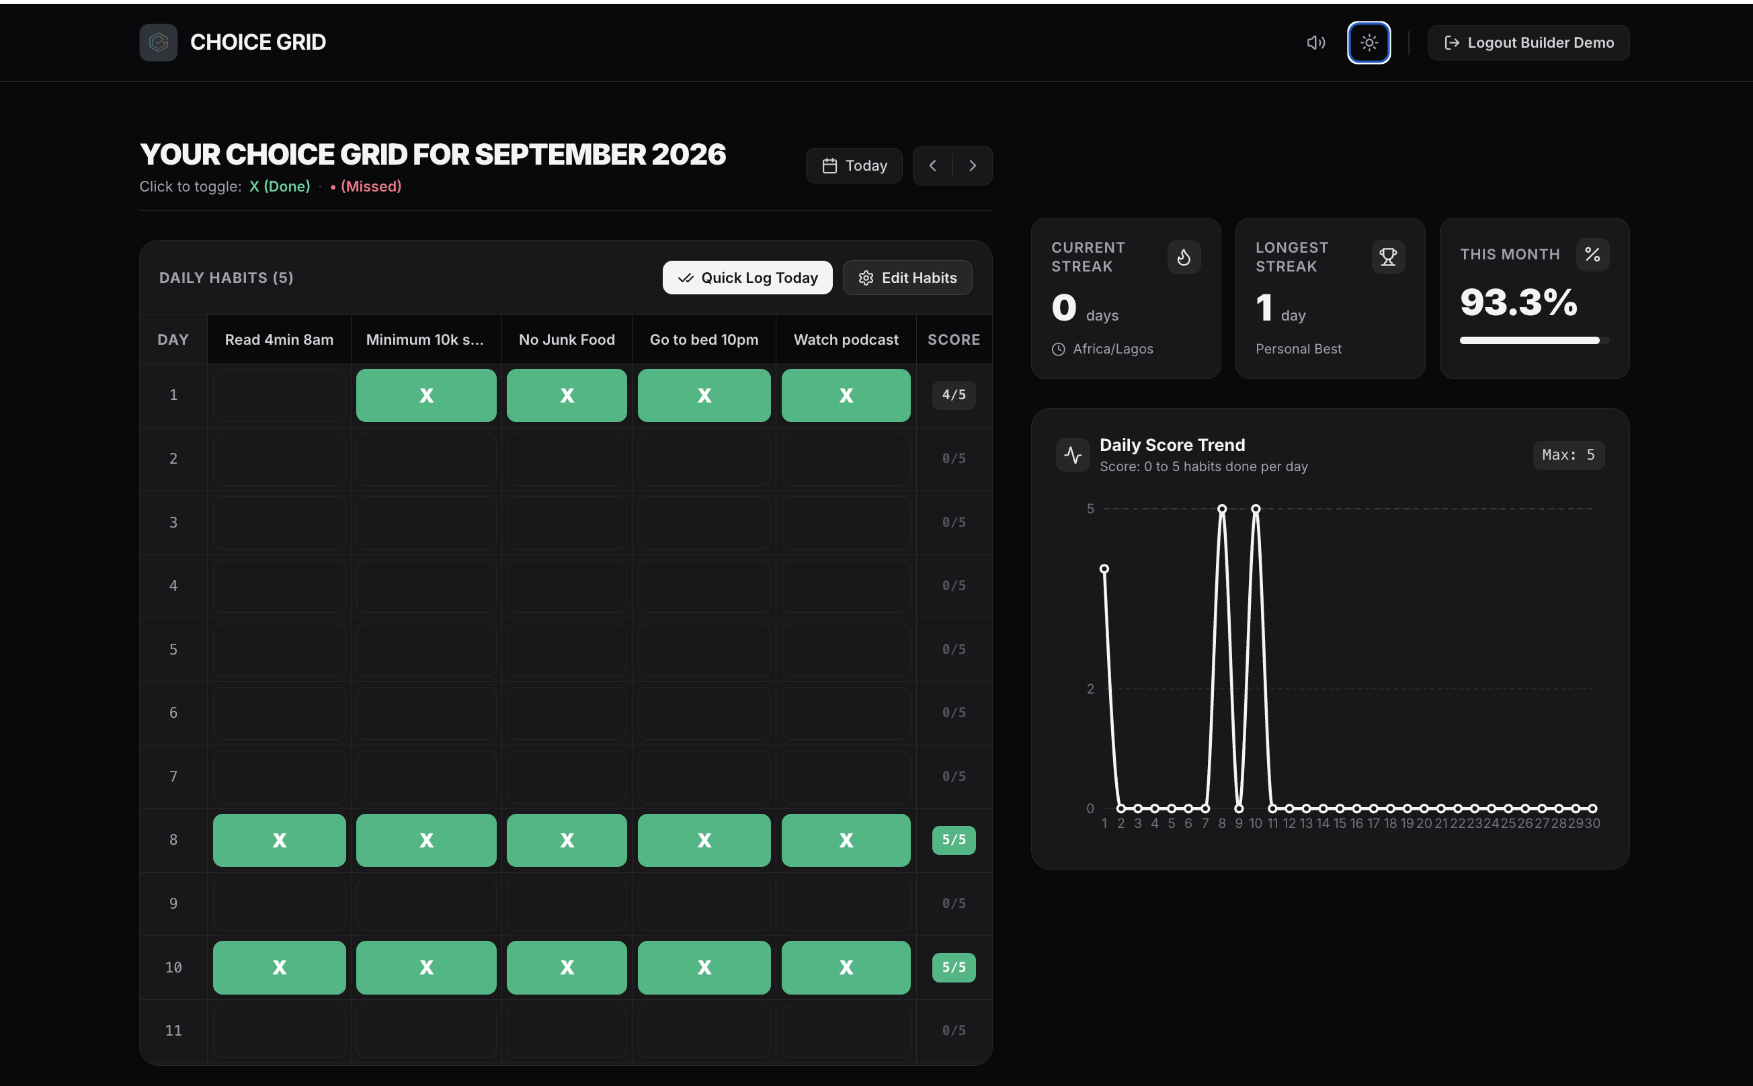Click Logout Builder Demo button
Viewport: 1753px width, 1086px height.
1528,42
